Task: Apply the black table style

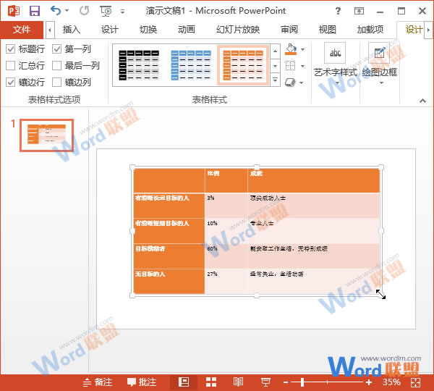Action: click(139, 65)
